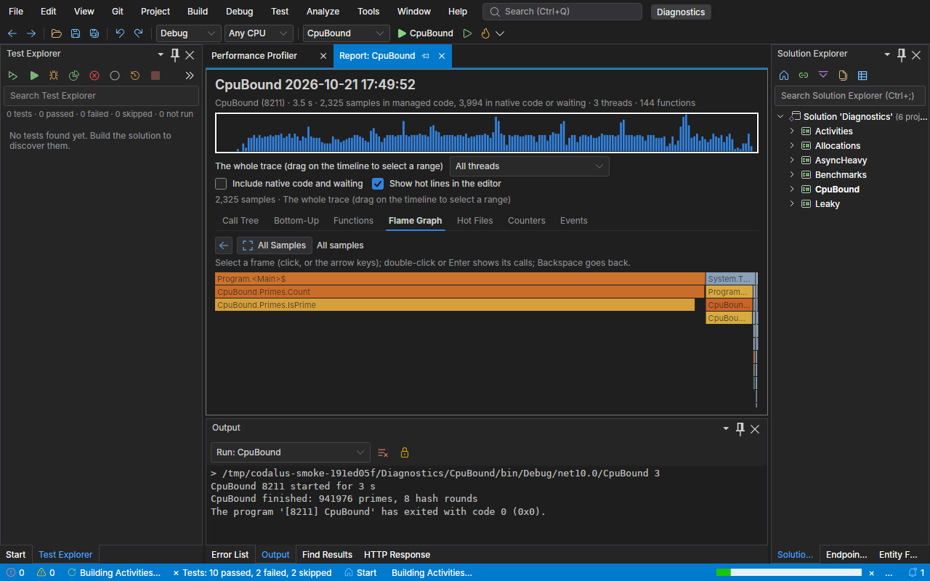Navigate backward with the toolbar back arrow
Screen dimensions: 930x581
point(12,33)
